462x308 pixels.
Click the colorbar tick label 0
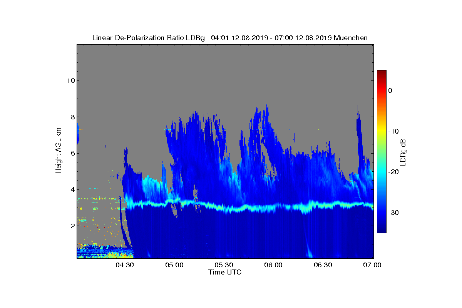click(390, 90)
